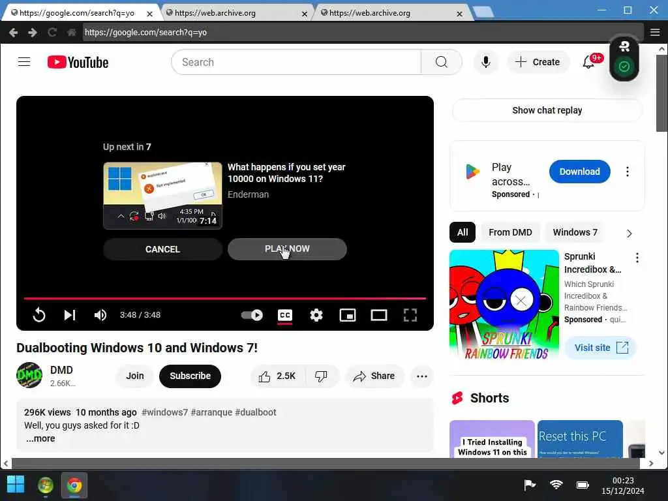This screenshot has height=501, width=668.
Task: Open options for Sprunki ad
Action: pos(637,258)
